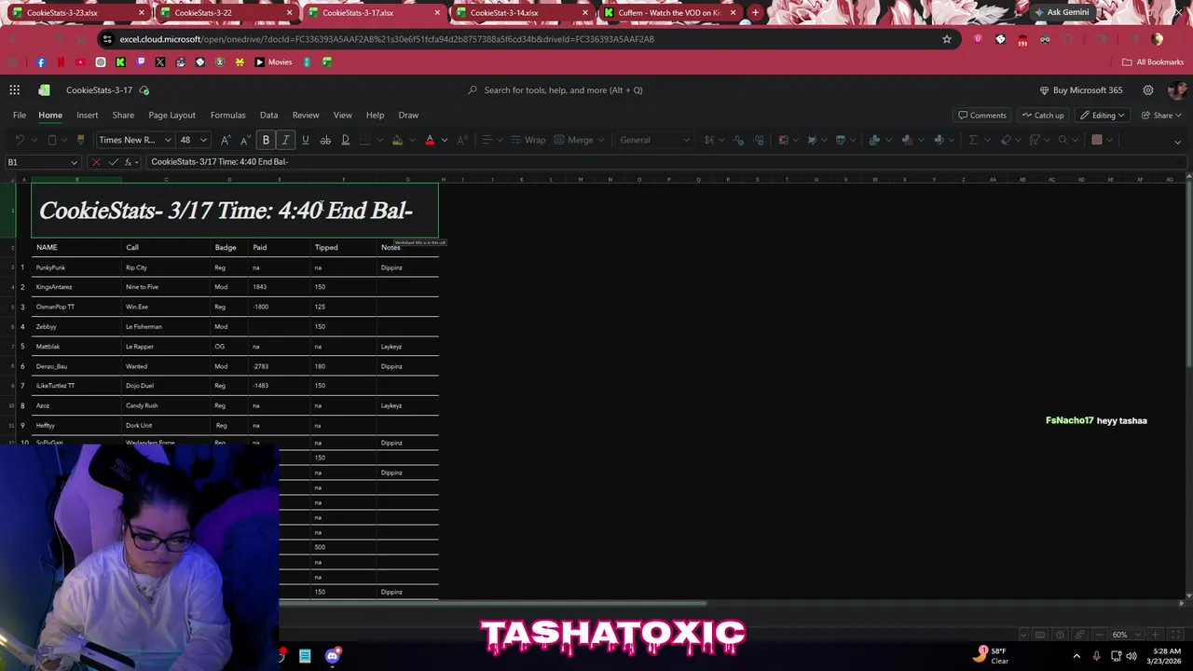Switch to the Formulas tab
1193x671 pixels.
227,116
